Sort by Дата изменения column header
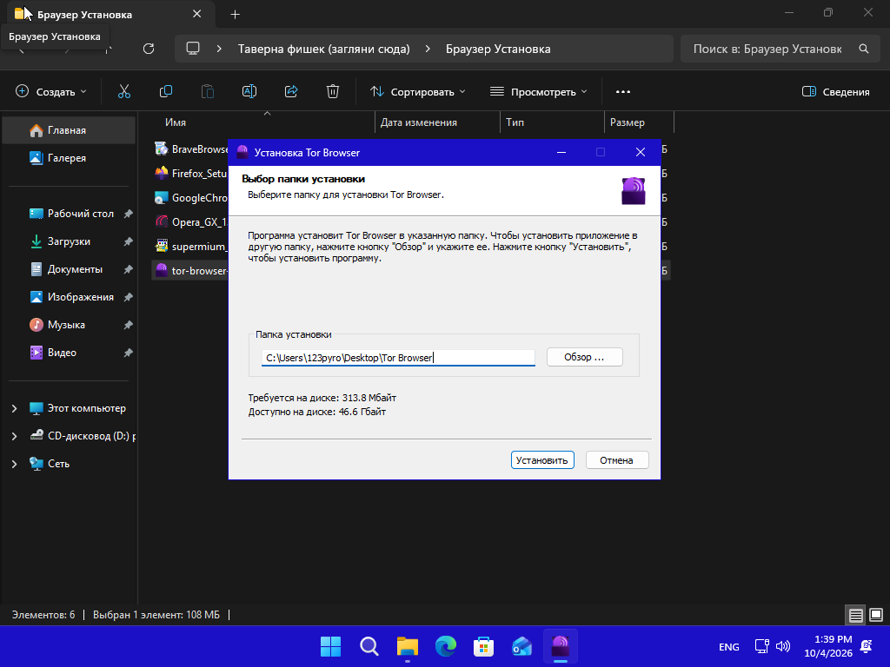The image size is (890, 667). [438, 122]
